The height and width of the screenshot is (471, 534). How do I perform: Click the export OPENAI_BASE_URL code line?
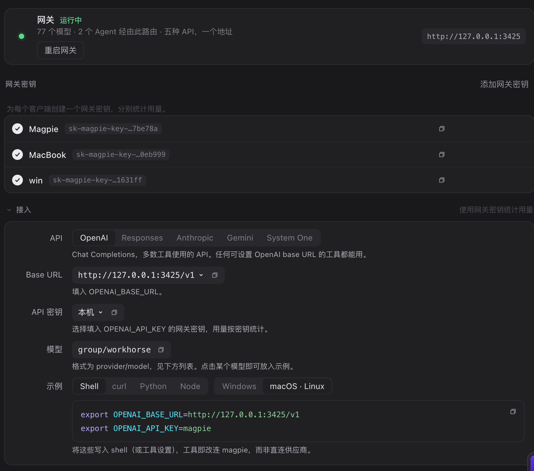(190, 415)
